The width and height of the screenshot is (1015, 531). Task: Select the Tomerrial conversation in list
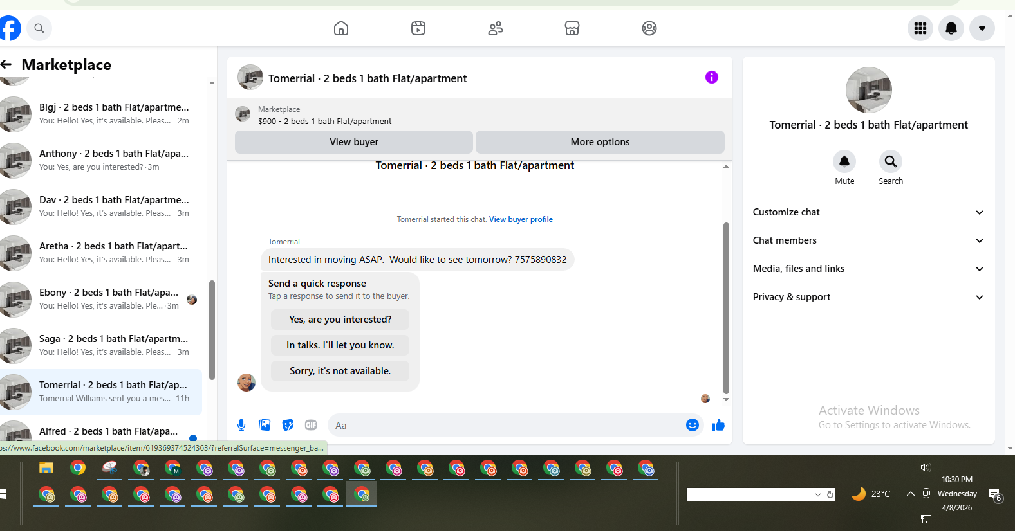[x=101, y=392]
